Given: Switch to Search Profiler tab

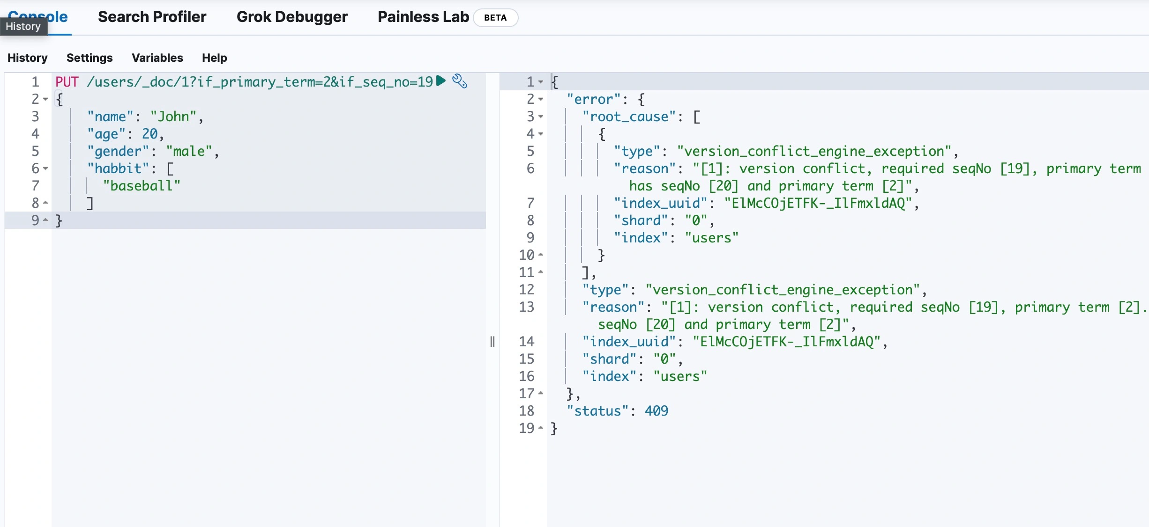Looking at the screenshot, I should (152, 17).
